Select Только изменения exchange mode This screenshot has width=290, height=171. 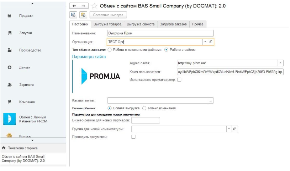[144, 108]
